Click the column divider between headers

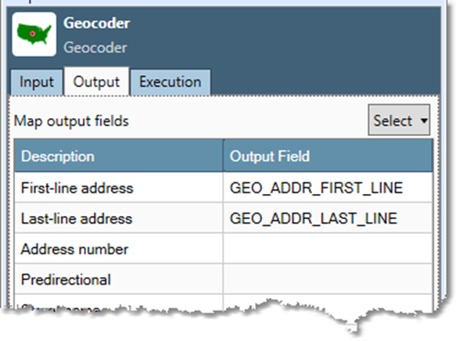pyautogui.click(x=224, y=156)
